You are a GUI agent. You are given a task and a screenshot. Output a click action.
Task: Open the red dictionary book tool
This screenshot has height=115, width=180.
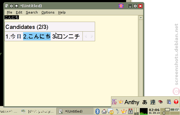[x=160, y=102]
